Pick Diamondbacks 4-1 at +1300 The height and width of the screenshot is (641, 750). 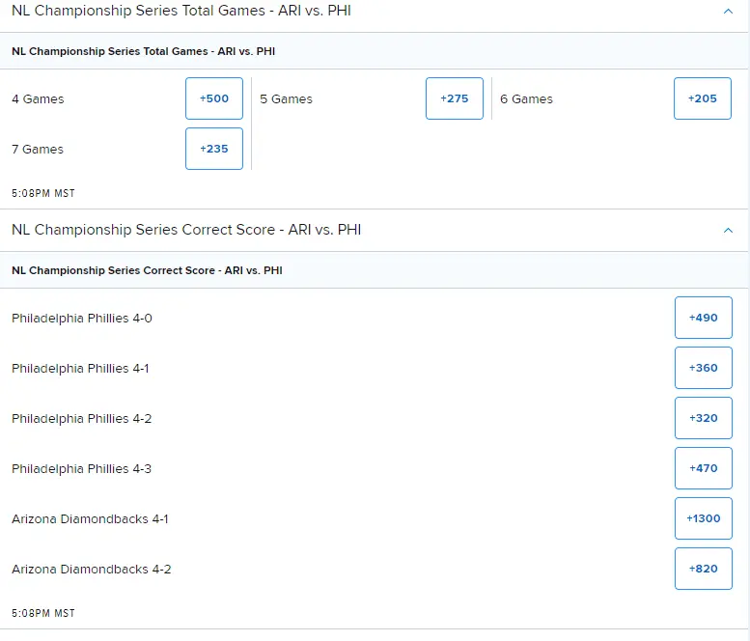[x=703, y=518]
